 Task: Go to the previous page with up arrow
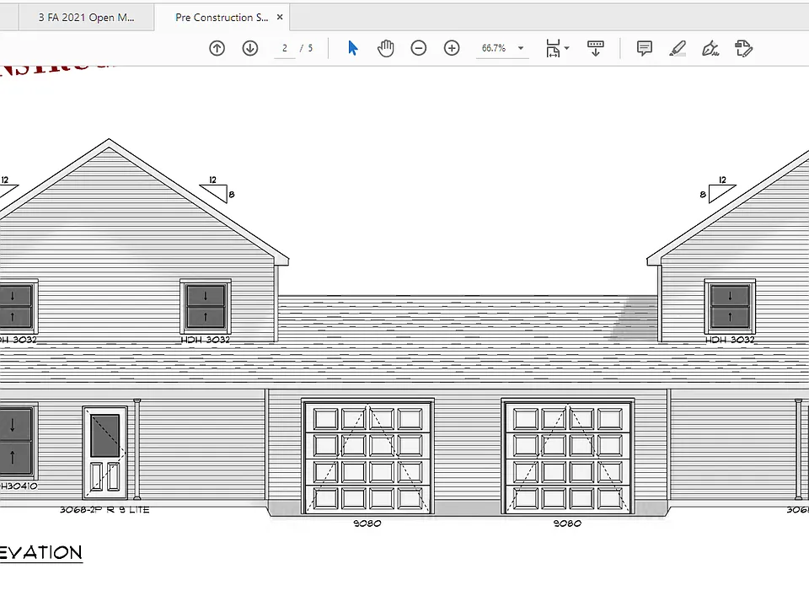[217, 48]
